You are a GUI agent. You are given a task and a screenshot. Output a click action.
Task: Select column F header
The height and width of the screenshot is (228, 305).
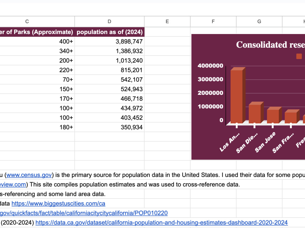click(x=213, y=22)
